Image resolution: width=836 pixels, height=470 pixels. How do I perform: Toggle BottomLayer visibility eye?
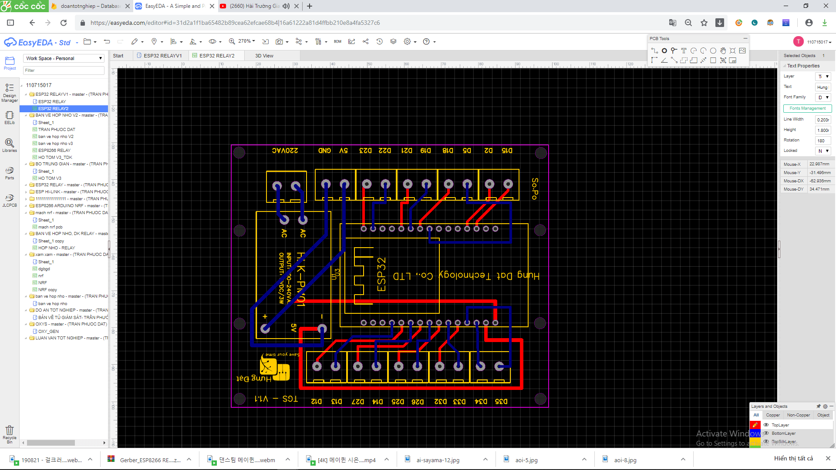click(x=766, y=433)
